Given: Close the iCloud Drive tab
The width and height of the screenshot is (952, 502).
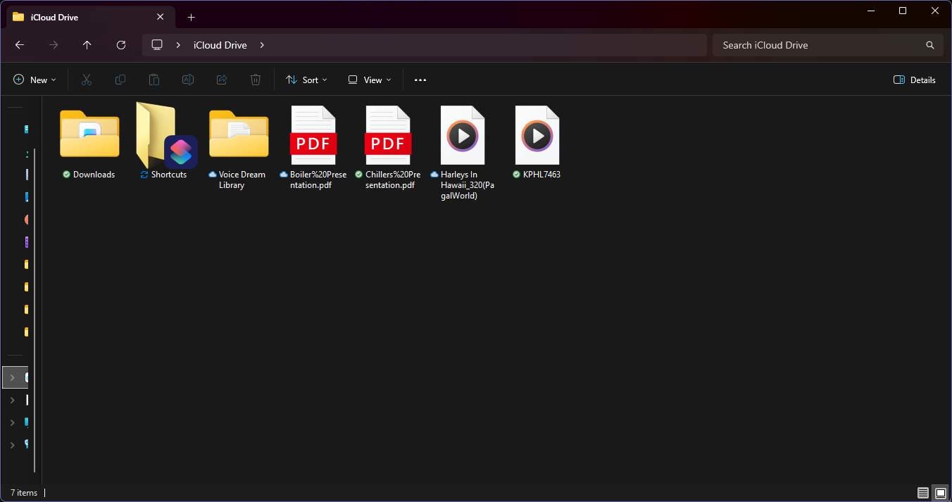Looking at the screenshot, I should tap(160, 17).
